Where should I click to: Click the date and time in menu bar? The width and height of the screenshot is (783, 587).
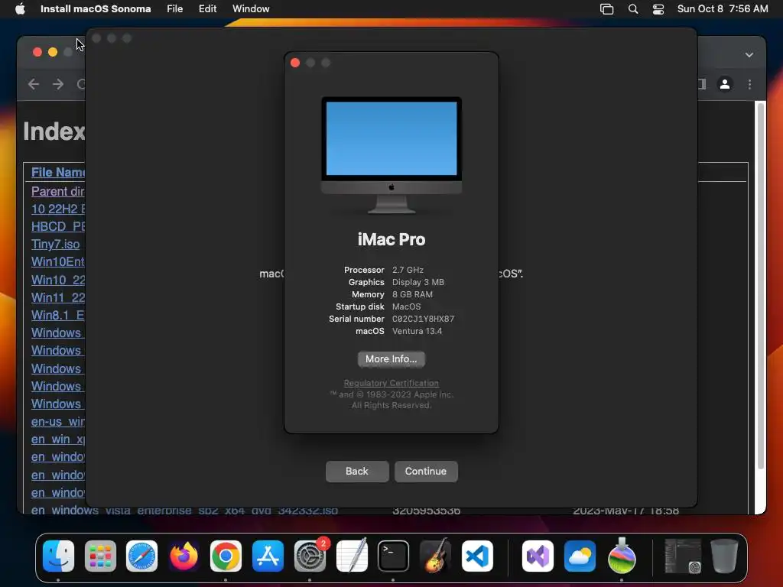pyautogui.click(x=723, y=8)
